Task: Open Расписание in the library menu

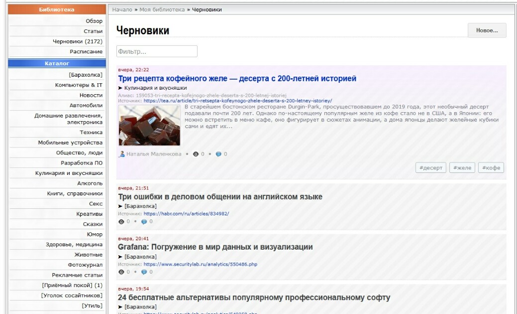Action: coord(86,52)
